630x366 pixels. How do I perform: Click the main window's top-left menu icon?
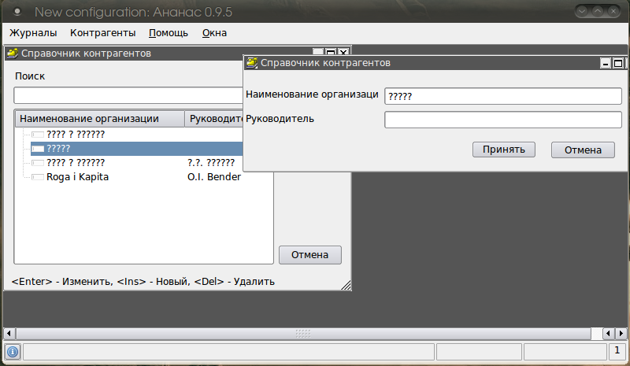point(17,12)
